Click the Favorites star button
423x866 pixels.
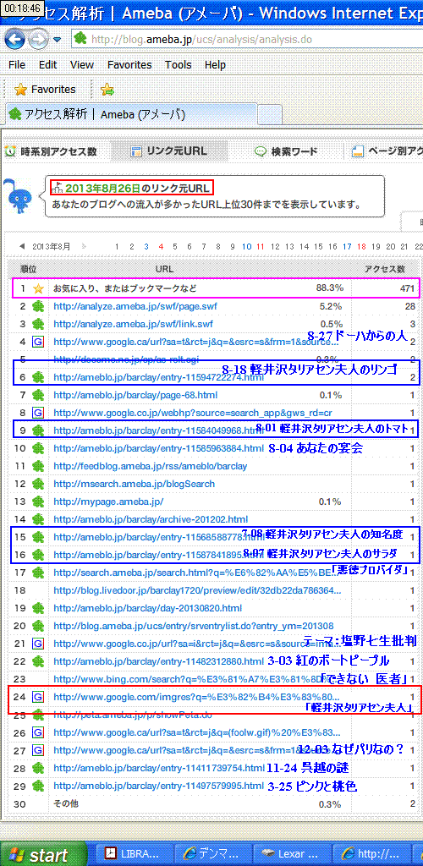(x=45, y=89)
